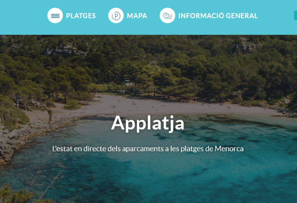Click the limestone cliff in the photo

[247, 47]
